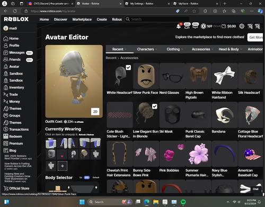
Task: Open the Chat button
Action: click(x=255, y=189)
